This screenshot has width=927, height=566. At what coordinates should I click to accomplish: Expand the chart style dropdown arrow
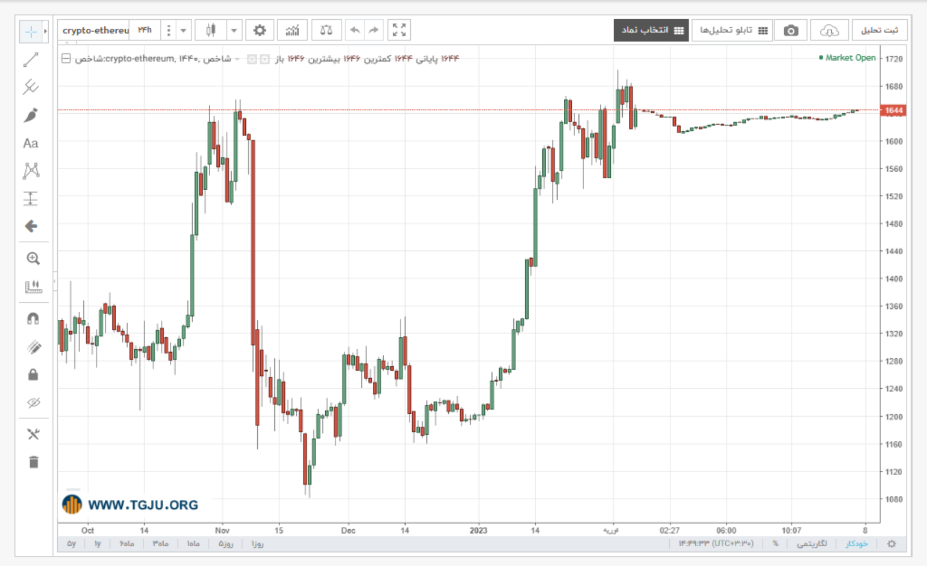(234, 30)
